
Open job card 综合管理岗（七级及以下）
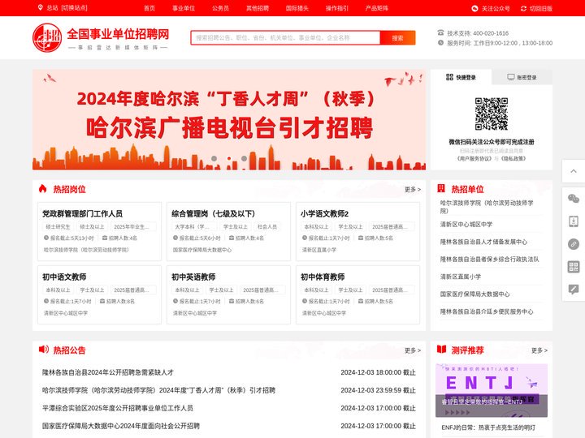pos(228,231)
